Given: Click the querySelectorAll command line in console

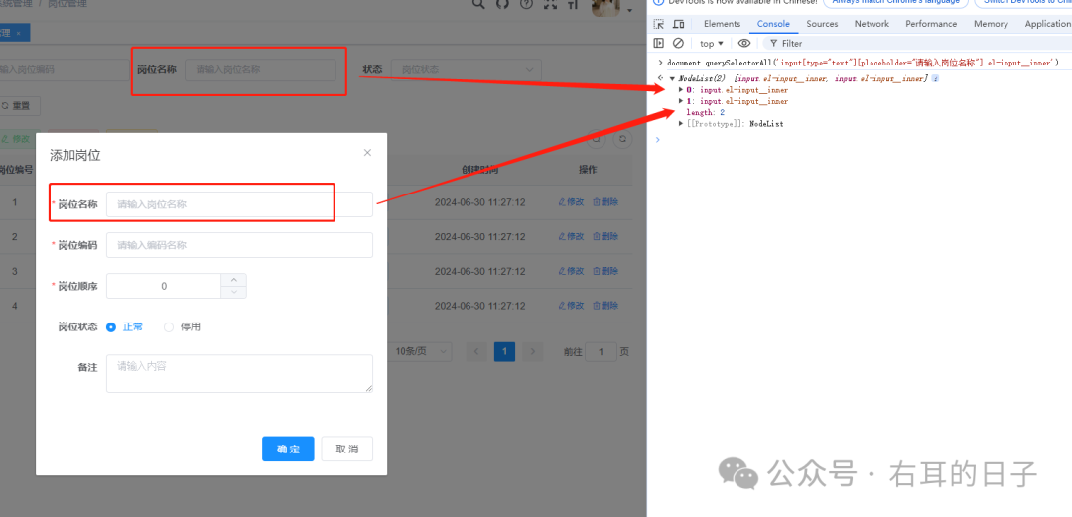Looking at the screenshot, I should pyautogui.click(x=863, y=63).
